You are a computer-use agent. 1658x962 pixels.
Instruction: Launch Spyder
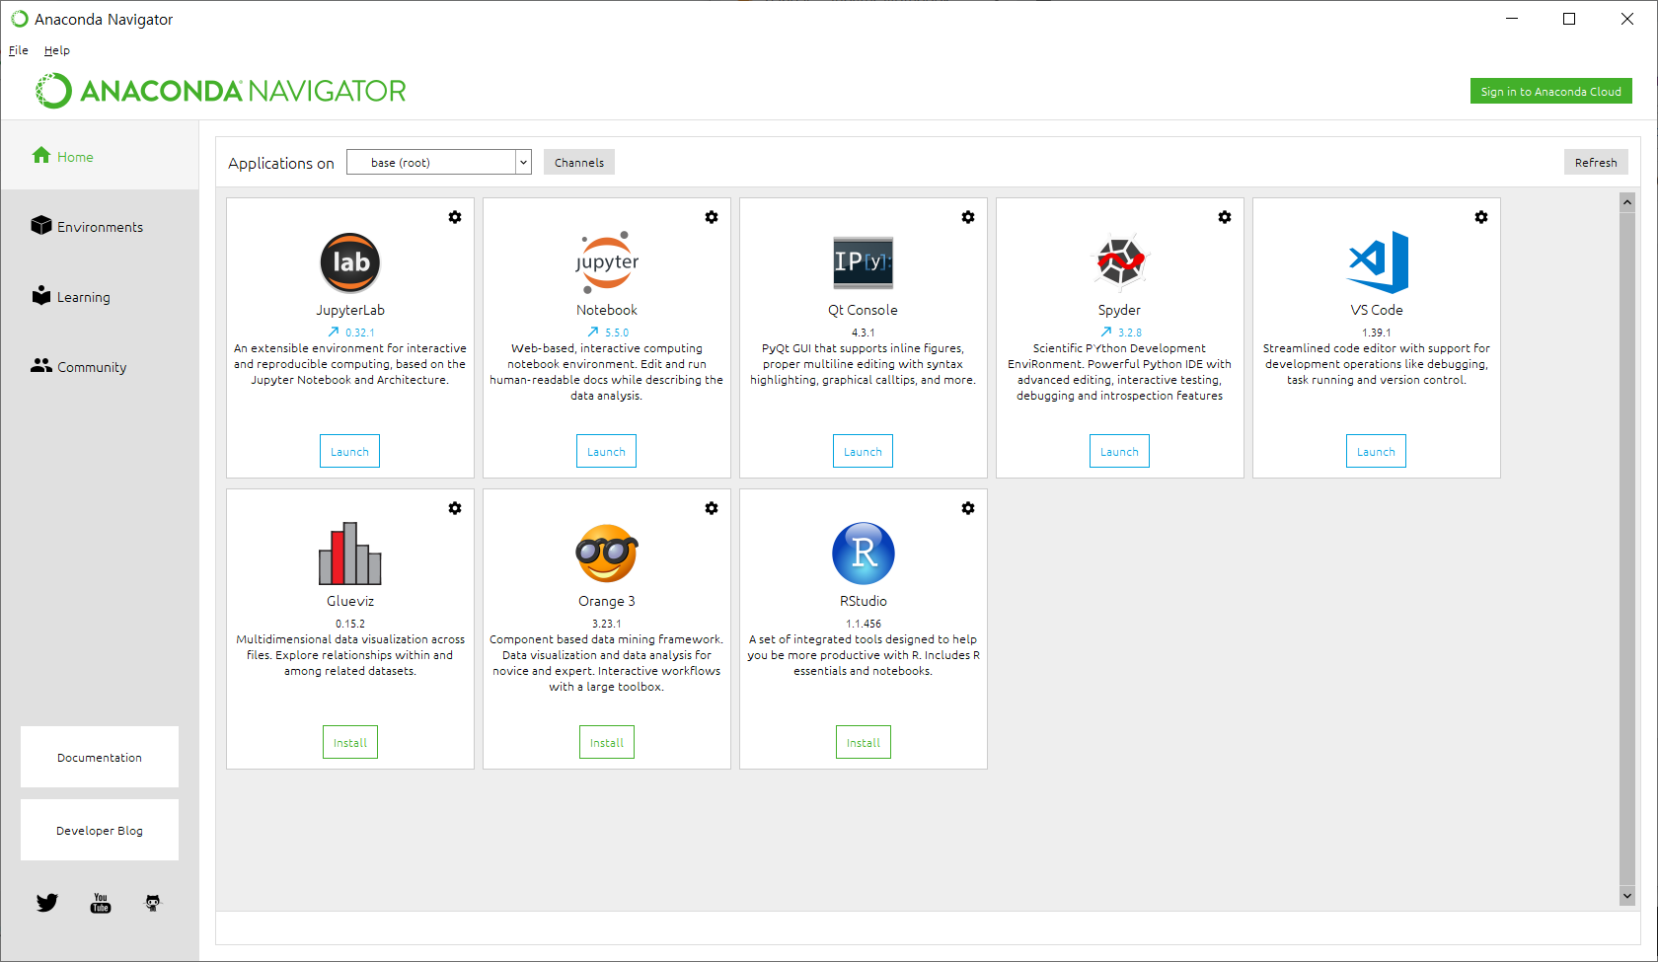(1120, 451)
